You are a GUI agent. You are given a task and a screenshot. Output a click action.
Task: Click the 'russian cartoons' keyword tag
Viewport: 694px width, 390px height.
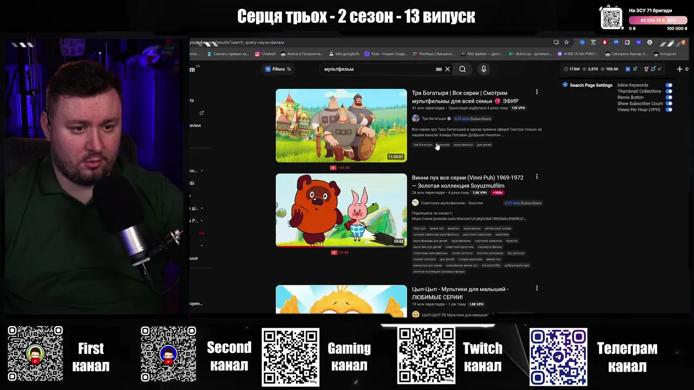[425, 259]
